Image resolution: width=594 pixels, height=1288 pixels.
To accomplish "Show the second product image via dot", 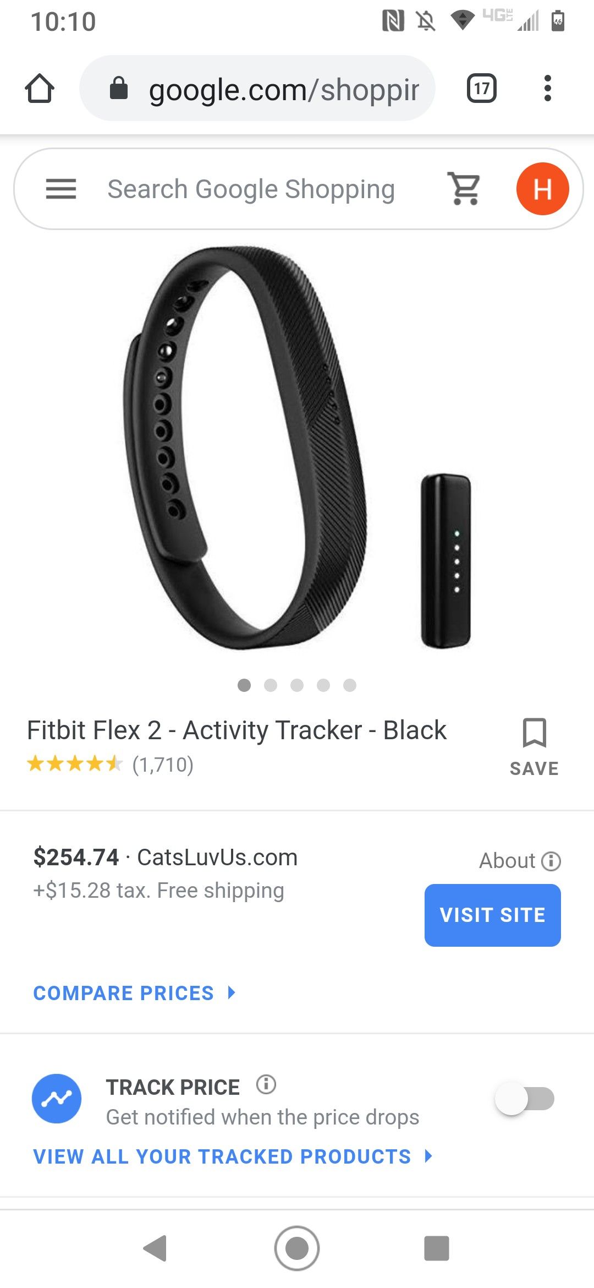I will click(271, 685).
